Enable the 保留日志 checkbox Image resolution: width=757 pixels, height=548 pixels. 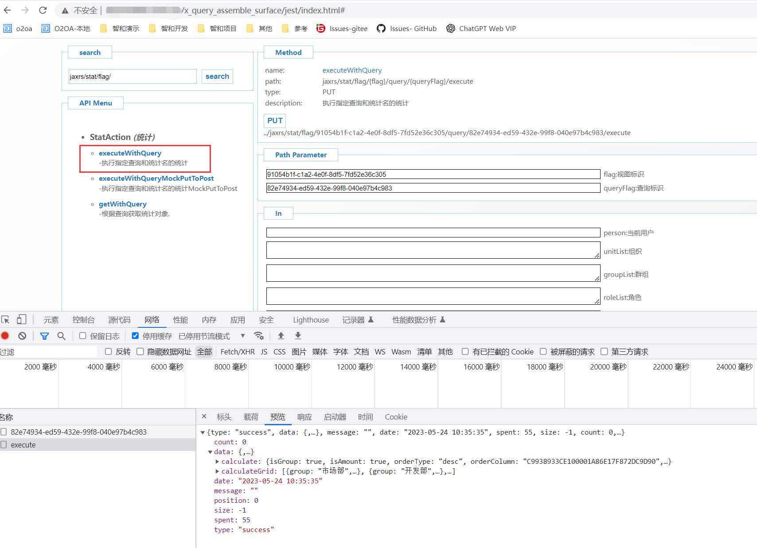[83, 336]
